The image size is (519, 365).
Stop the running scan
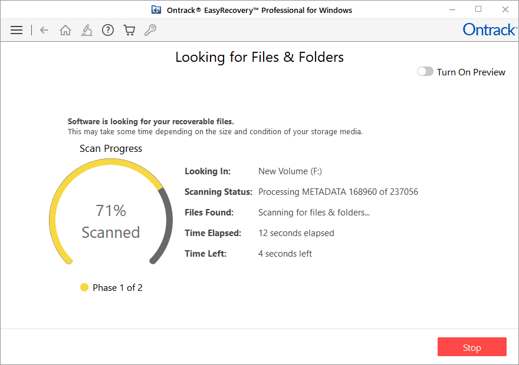pyautogui.click(x=472, y=347)
